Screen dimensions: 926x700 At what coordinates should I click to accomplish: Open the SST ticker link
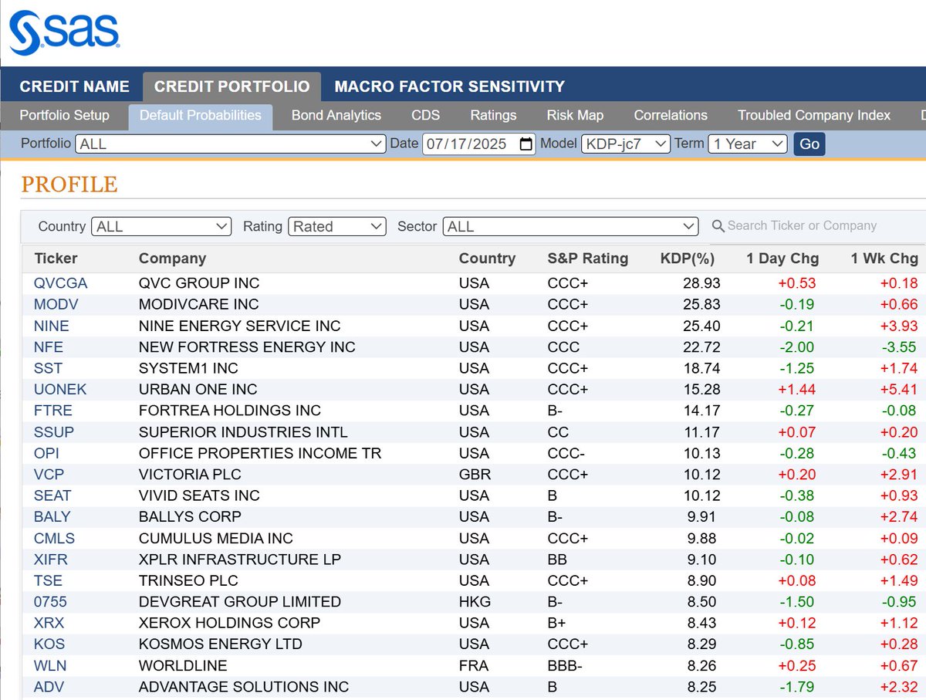tap(49, 368)
